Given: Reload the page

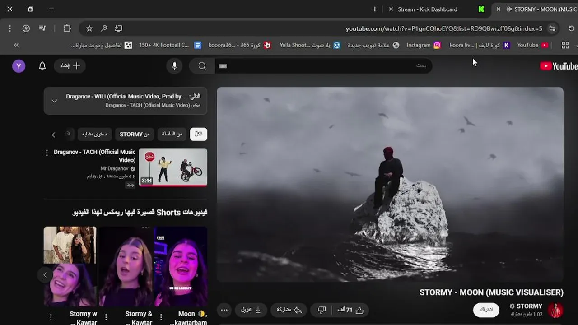Looking at the screenshot, I should (571, 28).
